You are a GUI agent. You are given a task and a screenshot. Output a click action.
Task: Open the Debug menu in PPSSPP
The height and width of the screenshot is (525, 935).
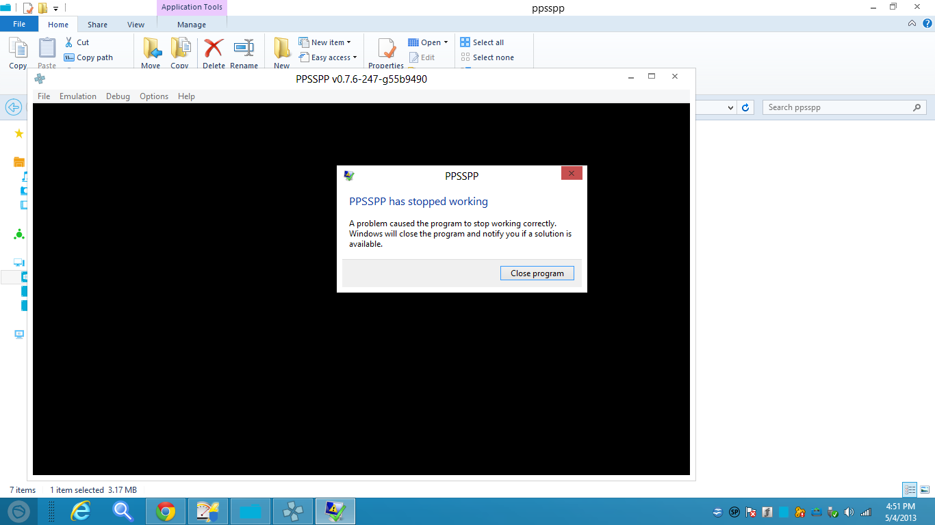[118, 96]
